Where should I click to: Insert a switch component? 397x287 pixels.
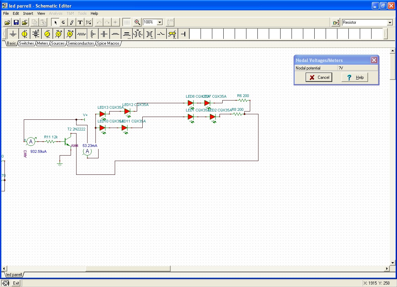[161, 34]
